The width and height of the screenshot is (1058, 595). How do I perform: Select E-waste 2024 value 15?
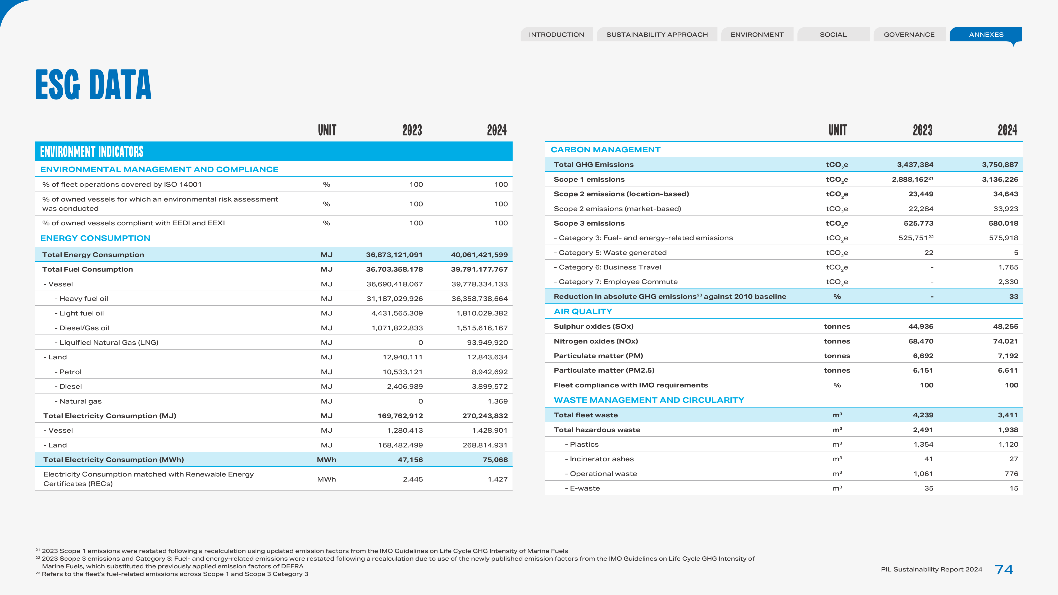coord(1014,488)
